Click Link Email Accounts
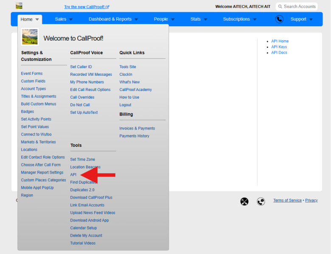 tap(87, 205)
